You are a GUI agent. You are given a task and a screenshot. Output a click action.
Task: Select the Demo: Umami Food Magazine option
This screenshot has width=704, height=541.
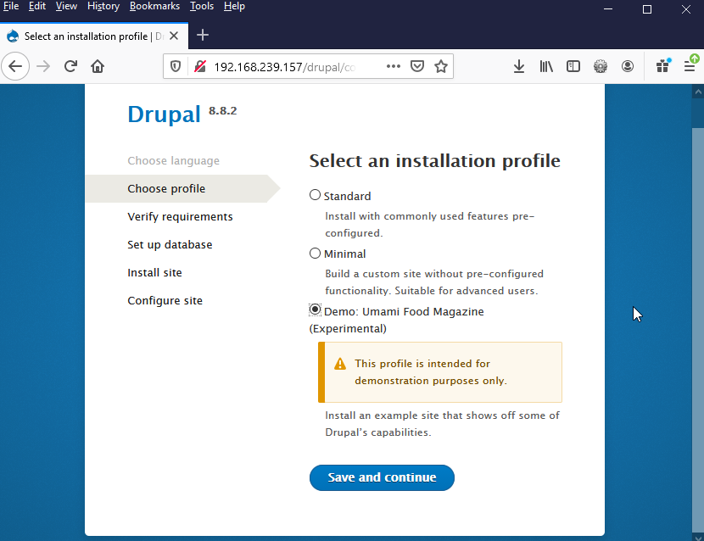click(316, 310)
